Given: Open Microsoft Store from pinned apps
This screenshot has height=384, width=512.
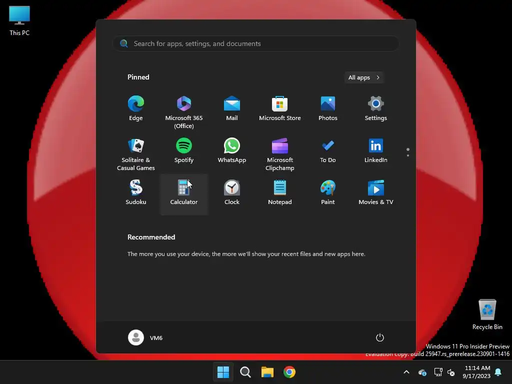Looking at the screenshot, I should [x=280, y=108].
